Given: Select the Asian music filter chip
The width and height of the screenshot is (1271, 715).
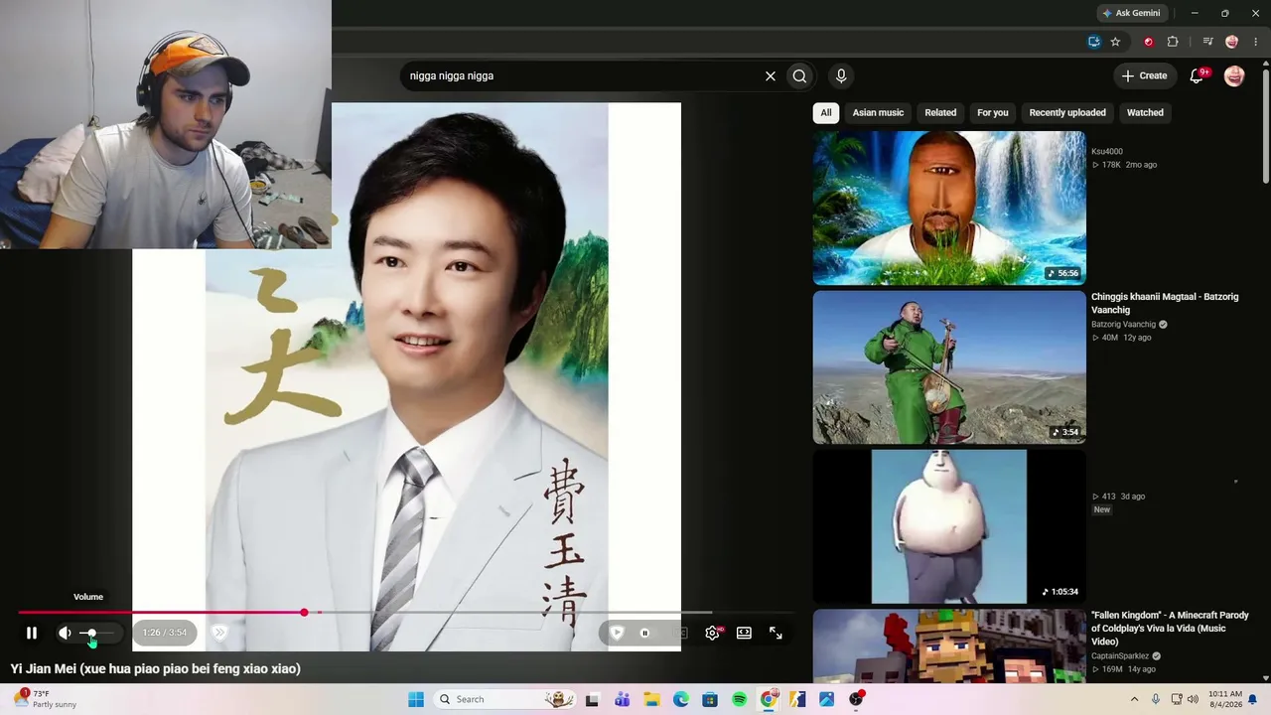Looking at the screenshot, I should 878,112.
